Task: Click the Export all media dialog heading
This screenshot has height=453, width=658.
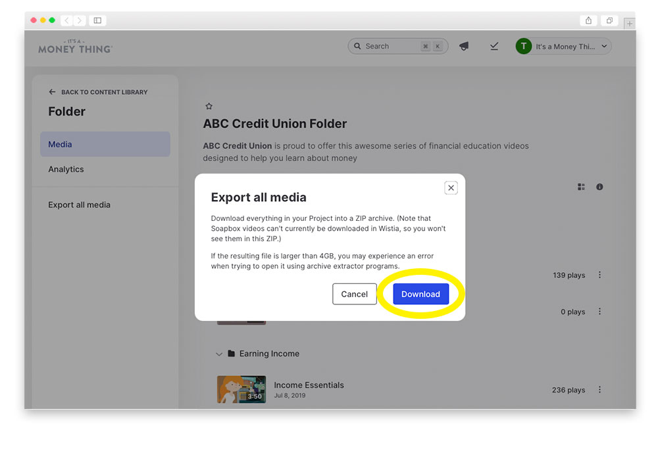Action: (259, 197)
